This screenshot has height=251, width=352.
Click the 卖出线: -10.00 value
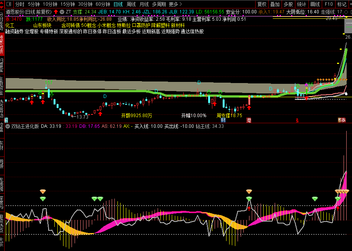(x=179, y=126)
